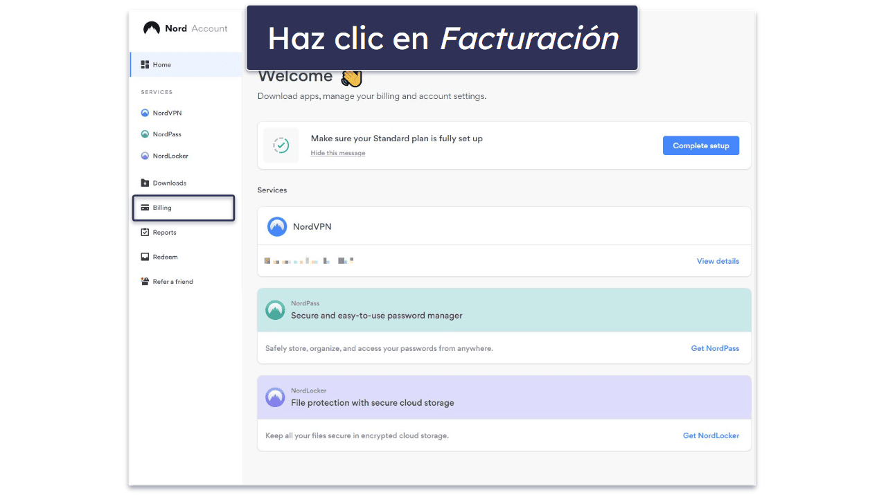Click the Home grid icon in sidebar
The width and height of the screenshot is (886, 495).
pyautogui.click(x=145, y=64)
